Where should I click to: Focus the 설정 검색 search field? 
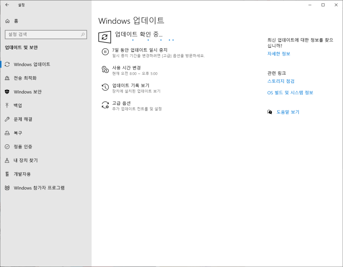point(46,34)
